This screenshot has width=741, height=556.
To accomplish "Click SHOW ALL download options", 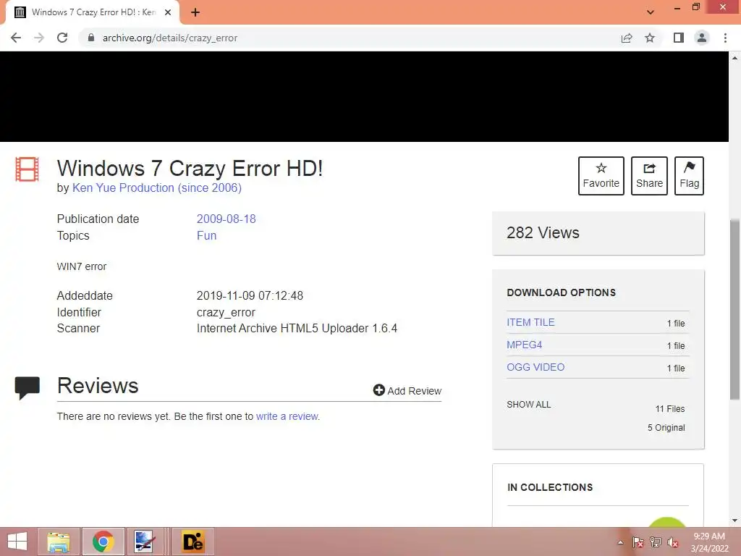I will (529, 404).
